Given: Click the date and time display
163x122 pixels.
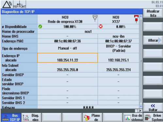Looking at the screenshot, I should pos(157,4).
